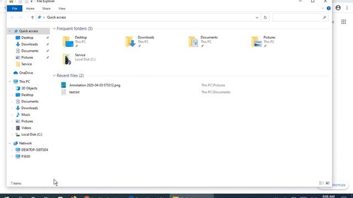Open the Desktop frequent folder icon
The width and height of the screenshot is (353, 198).
[68, 42]
